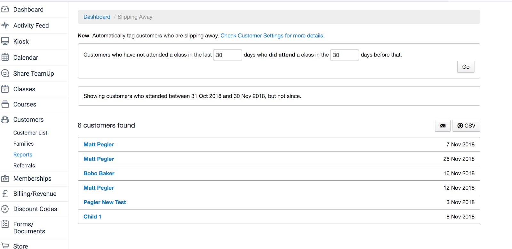Focus the not-attended days input field
Screen dimensions: 512x249
pos(228,55)
